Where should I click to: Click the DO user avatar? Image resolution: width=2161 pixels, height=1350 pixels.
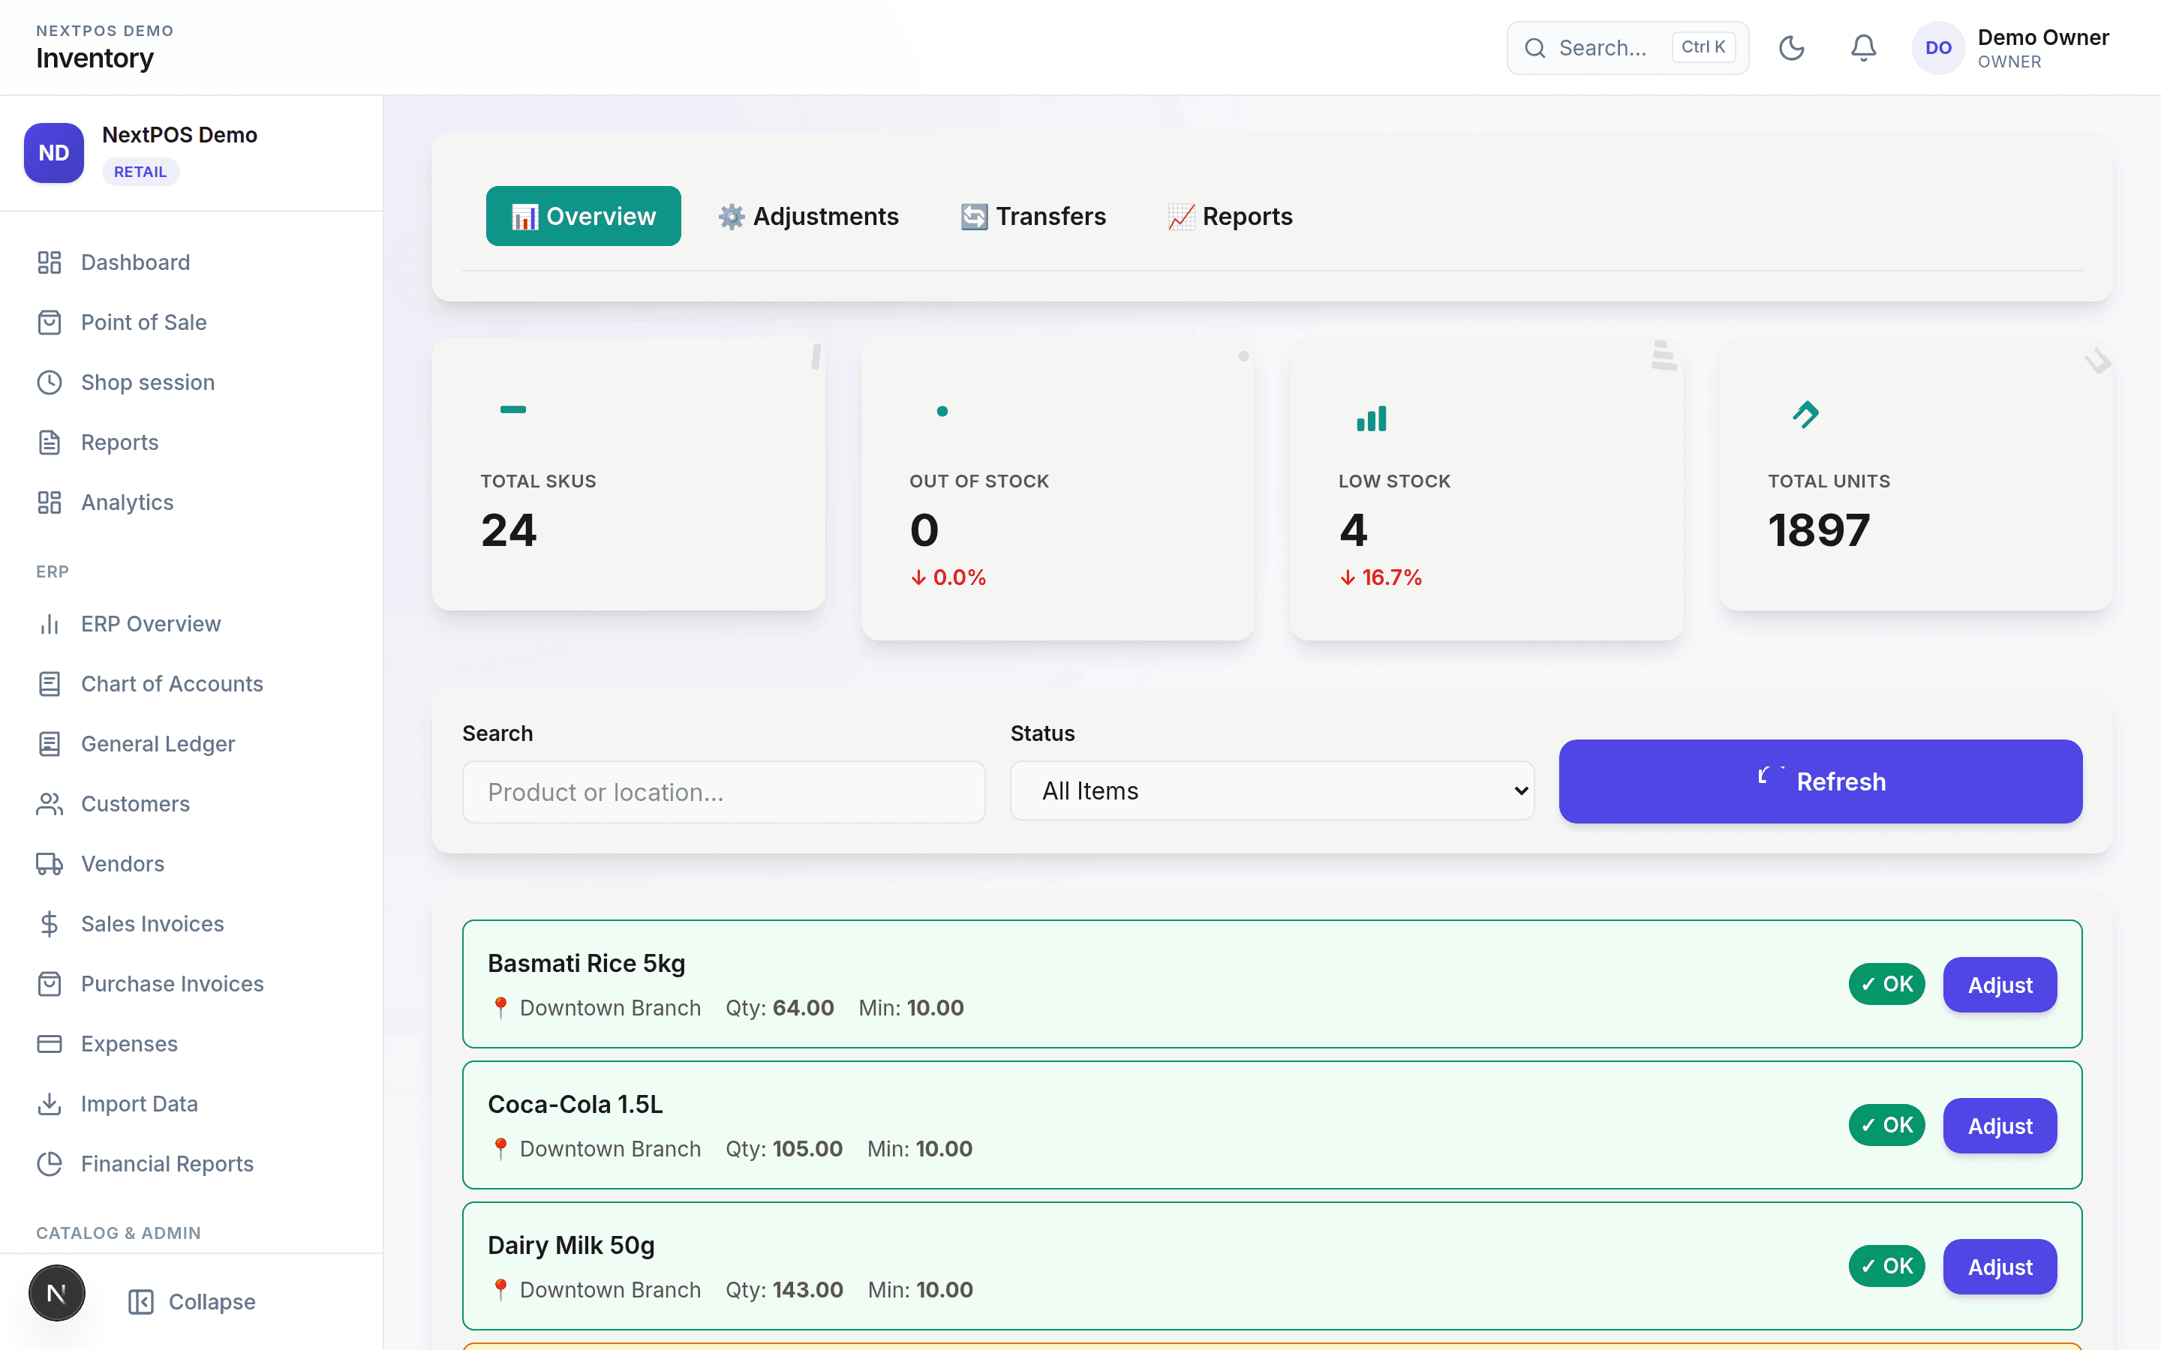1937,48
